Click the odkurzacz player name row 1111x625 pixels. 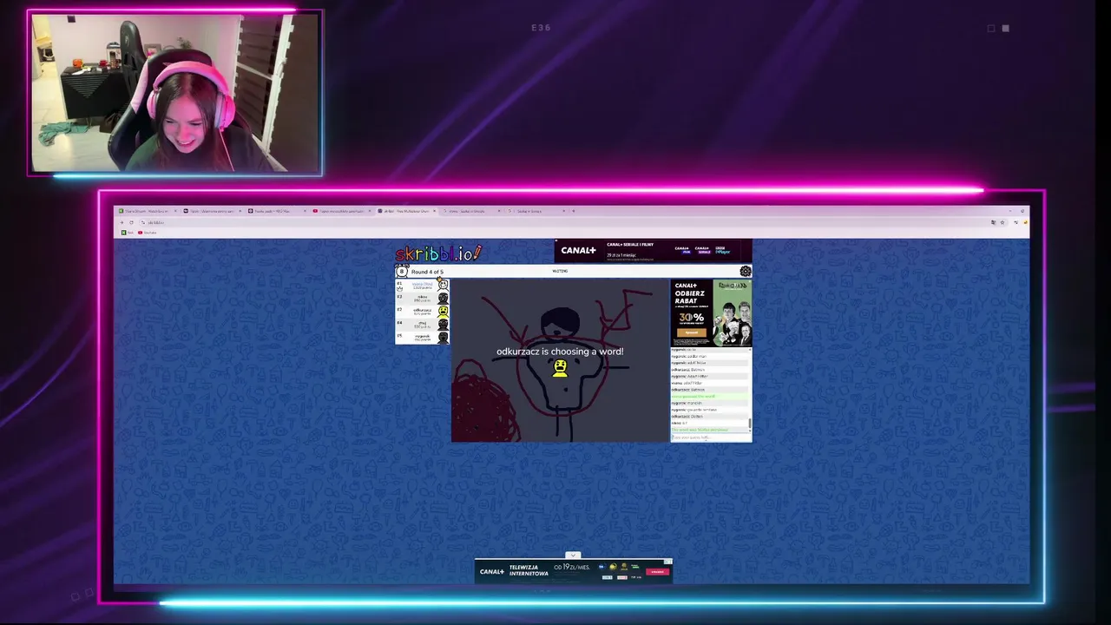coord(423,311)
